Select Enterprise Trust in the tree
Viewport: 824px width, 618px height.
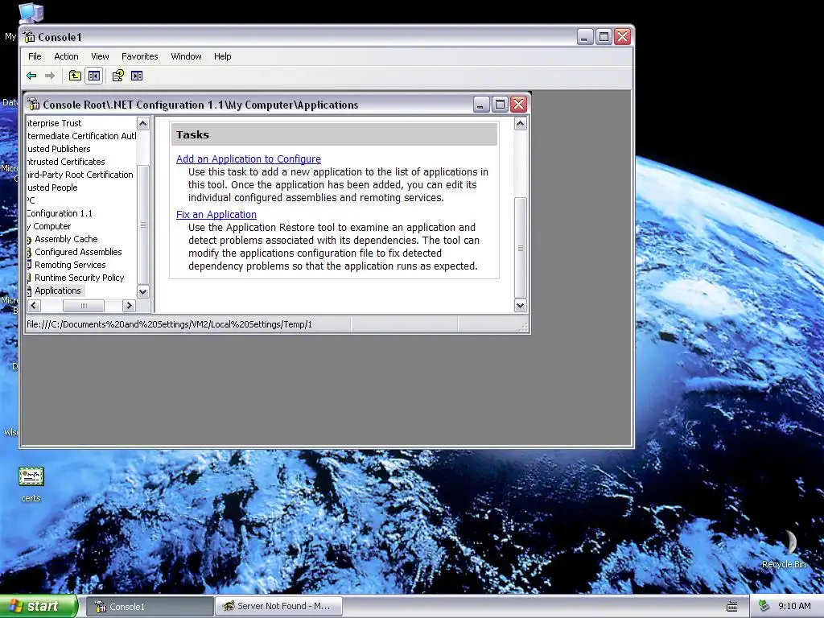[x=54, y=123]
